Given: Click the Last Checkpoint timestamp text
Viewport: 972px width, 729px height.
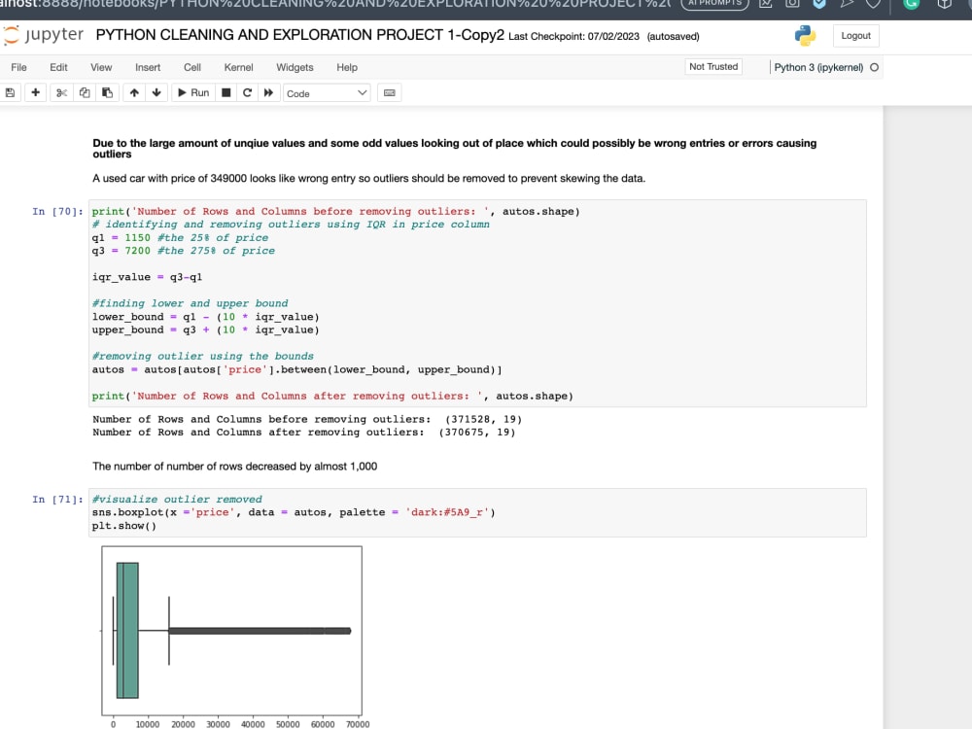Looking at the screenshot, I should click(x=573, y=37).
